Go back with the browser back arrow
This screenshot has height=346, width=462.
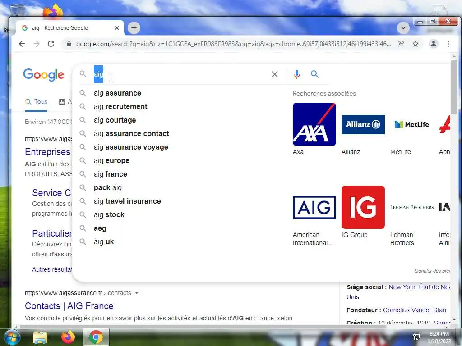[x=22, y=44]
